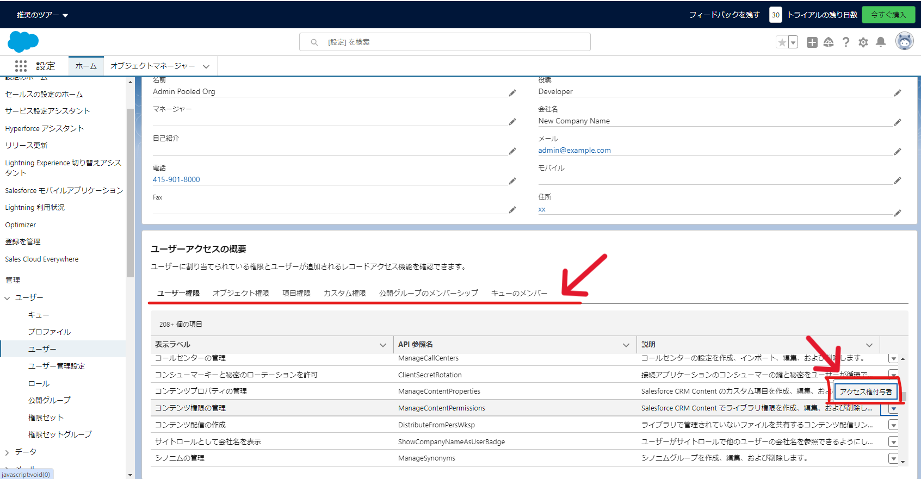The image size is (921, 479).
Task: Open row actions for コンテンツ権限の管理
Action: (893, 408)
